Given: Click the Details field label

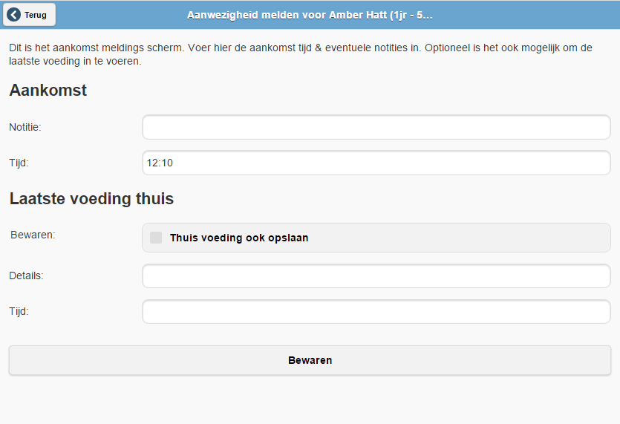Looking at the screenshot, I should point(26,275).
